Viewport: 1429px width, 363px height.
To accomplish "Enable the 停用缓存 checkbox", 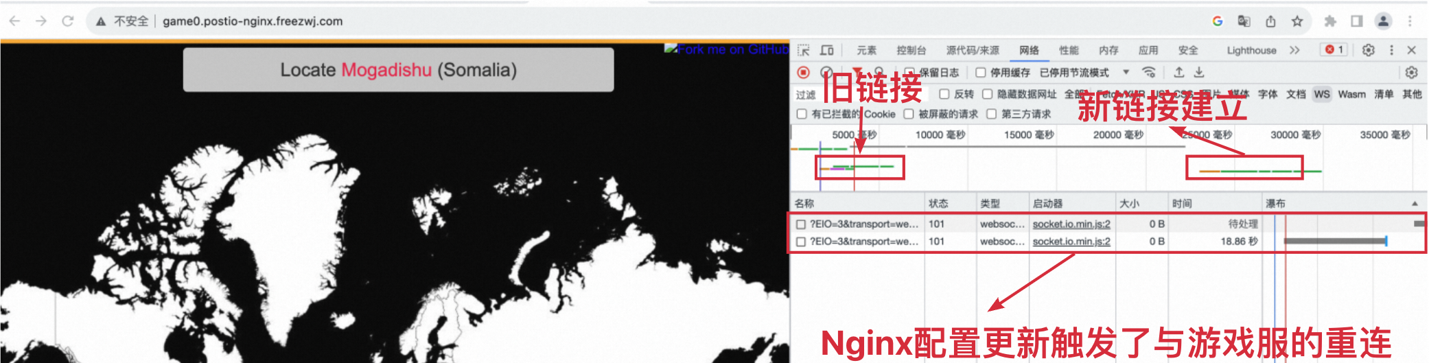I will pyautogui.click(x=981, y=73).
